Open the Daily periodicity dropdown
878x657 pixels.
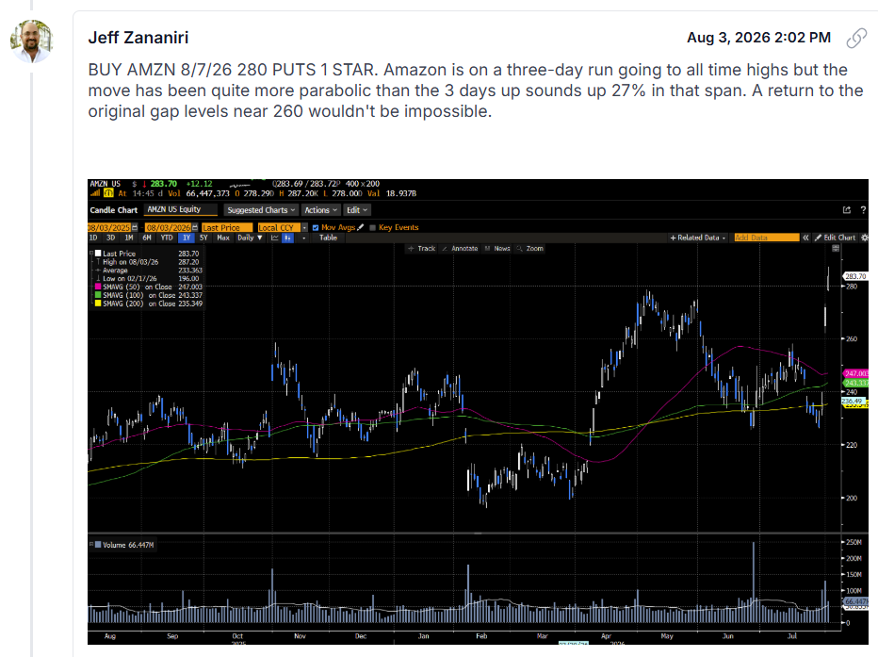pos(250,238)
